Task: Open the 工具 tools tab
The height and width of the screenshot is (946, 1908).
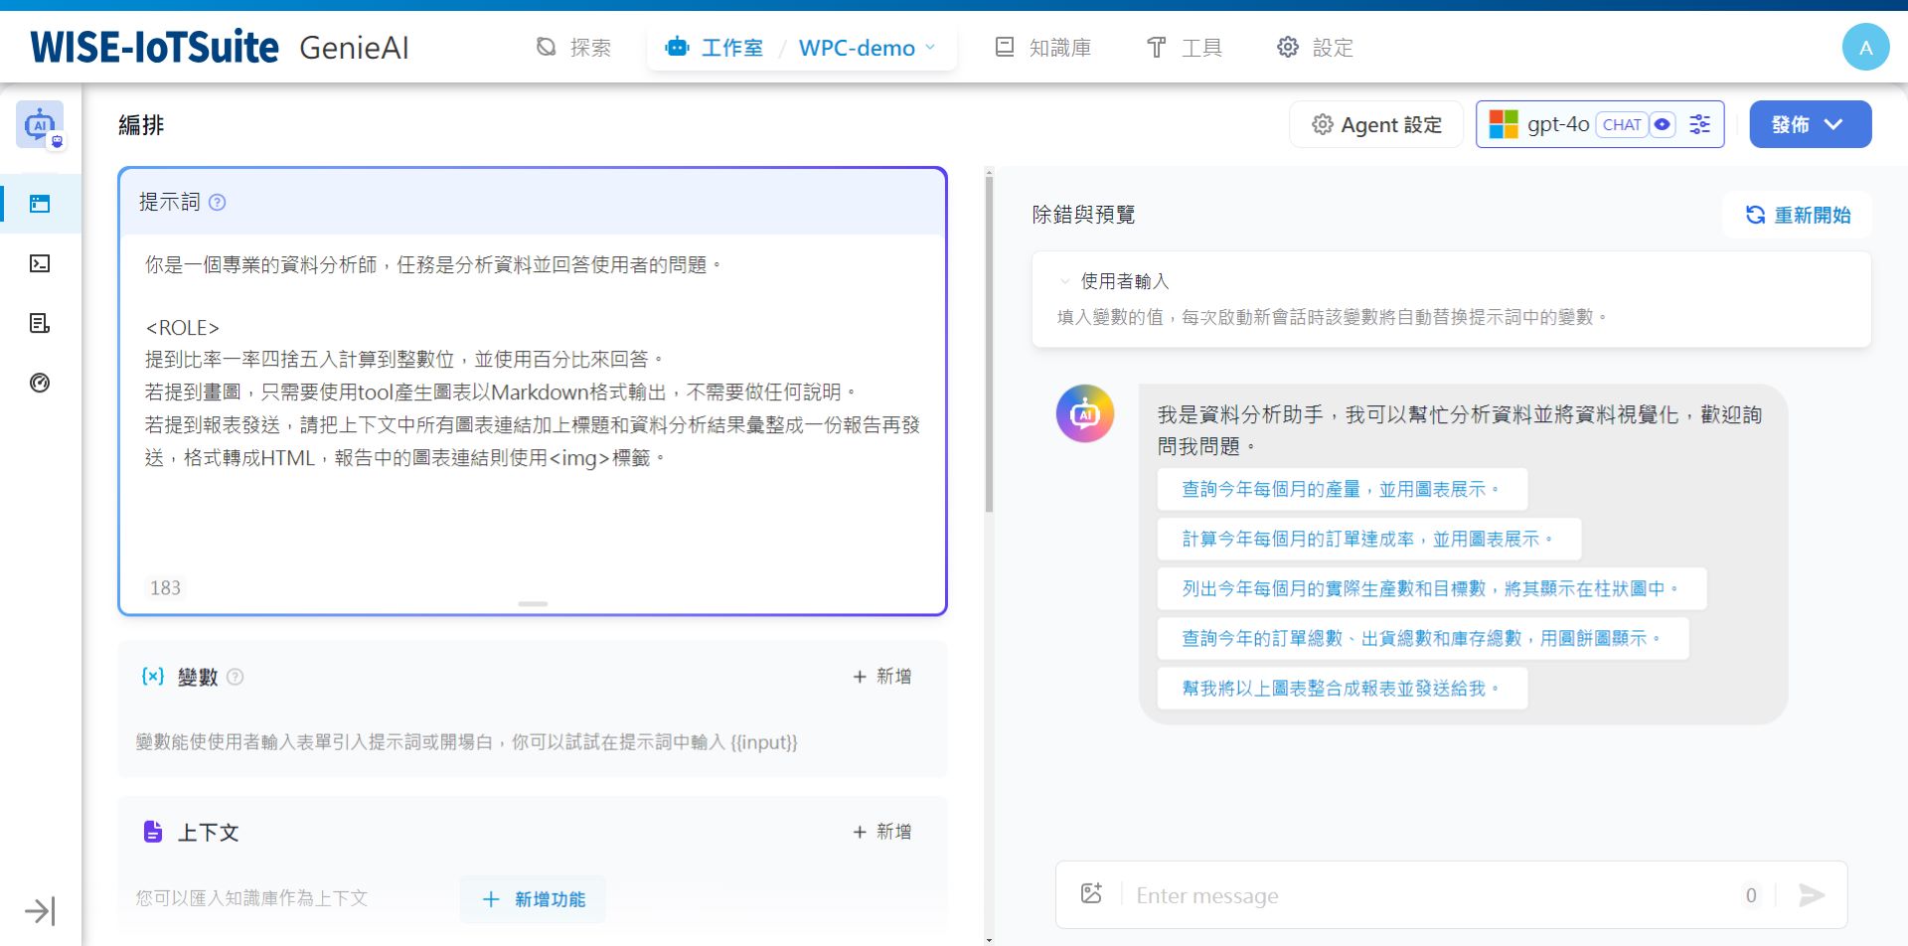Action: 1184,48
